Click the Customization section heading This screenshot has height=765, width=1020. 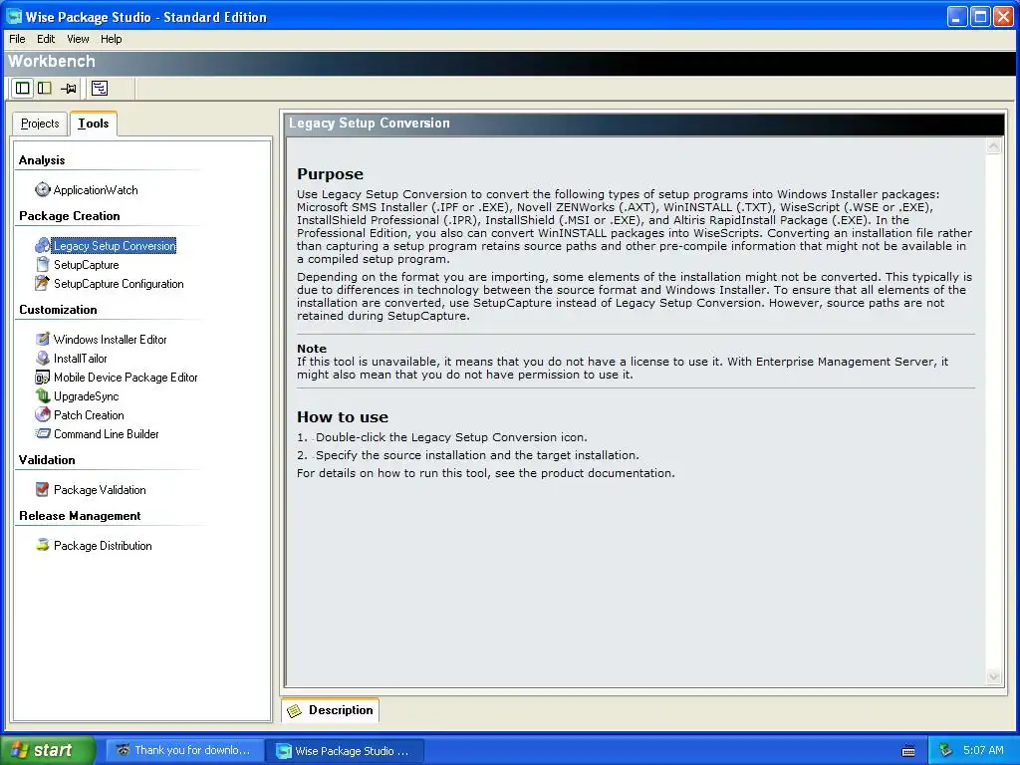tap(58, 310)
